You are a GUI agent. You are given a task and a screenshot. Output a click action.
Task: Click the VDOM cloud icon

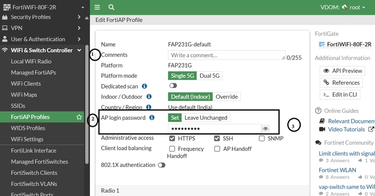[344, 7]
